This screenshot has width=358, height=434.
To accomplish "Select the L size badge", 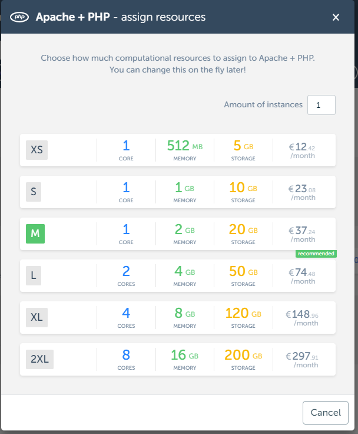I will 34,275.
